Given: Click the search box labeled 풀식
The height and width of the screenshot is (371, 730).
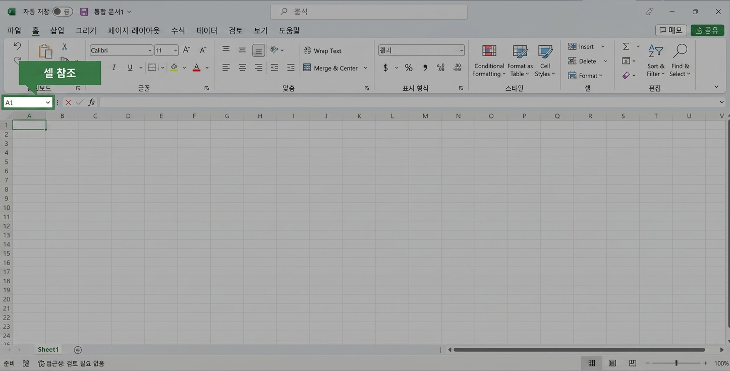Looking at the screenshot, I should 369,11.
